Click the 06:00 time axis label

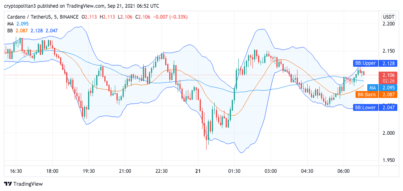click(344, 171)
